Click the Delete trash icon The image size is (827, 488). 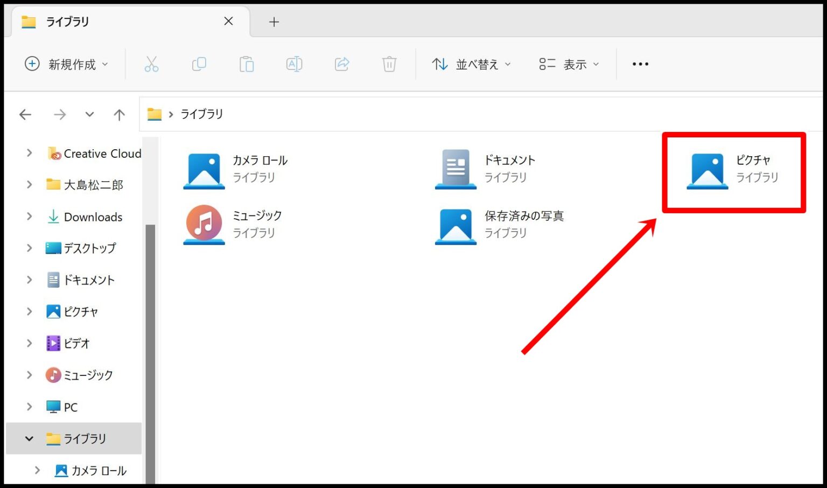point(389,64)
